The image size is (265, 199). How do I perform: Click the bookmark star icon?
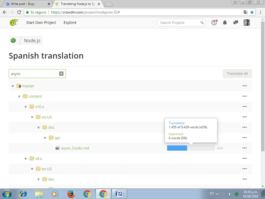(x=252, y=12)
